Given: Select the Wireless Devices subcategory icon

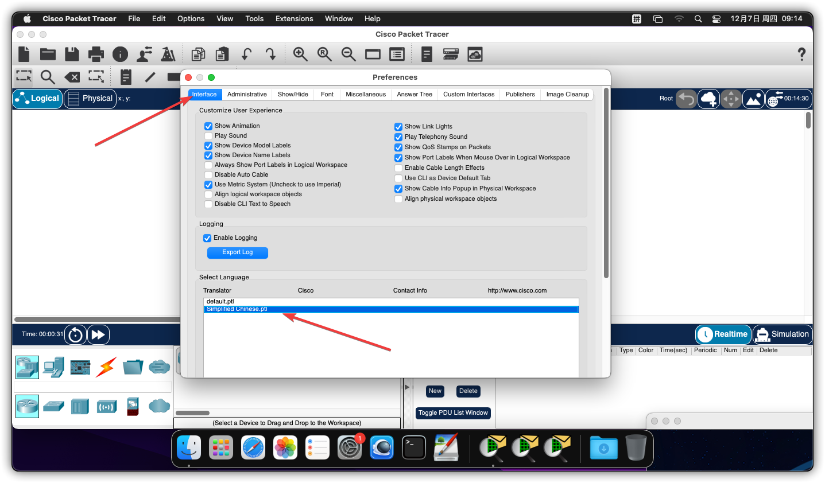Looking at the screenshot, I should 106,407.
